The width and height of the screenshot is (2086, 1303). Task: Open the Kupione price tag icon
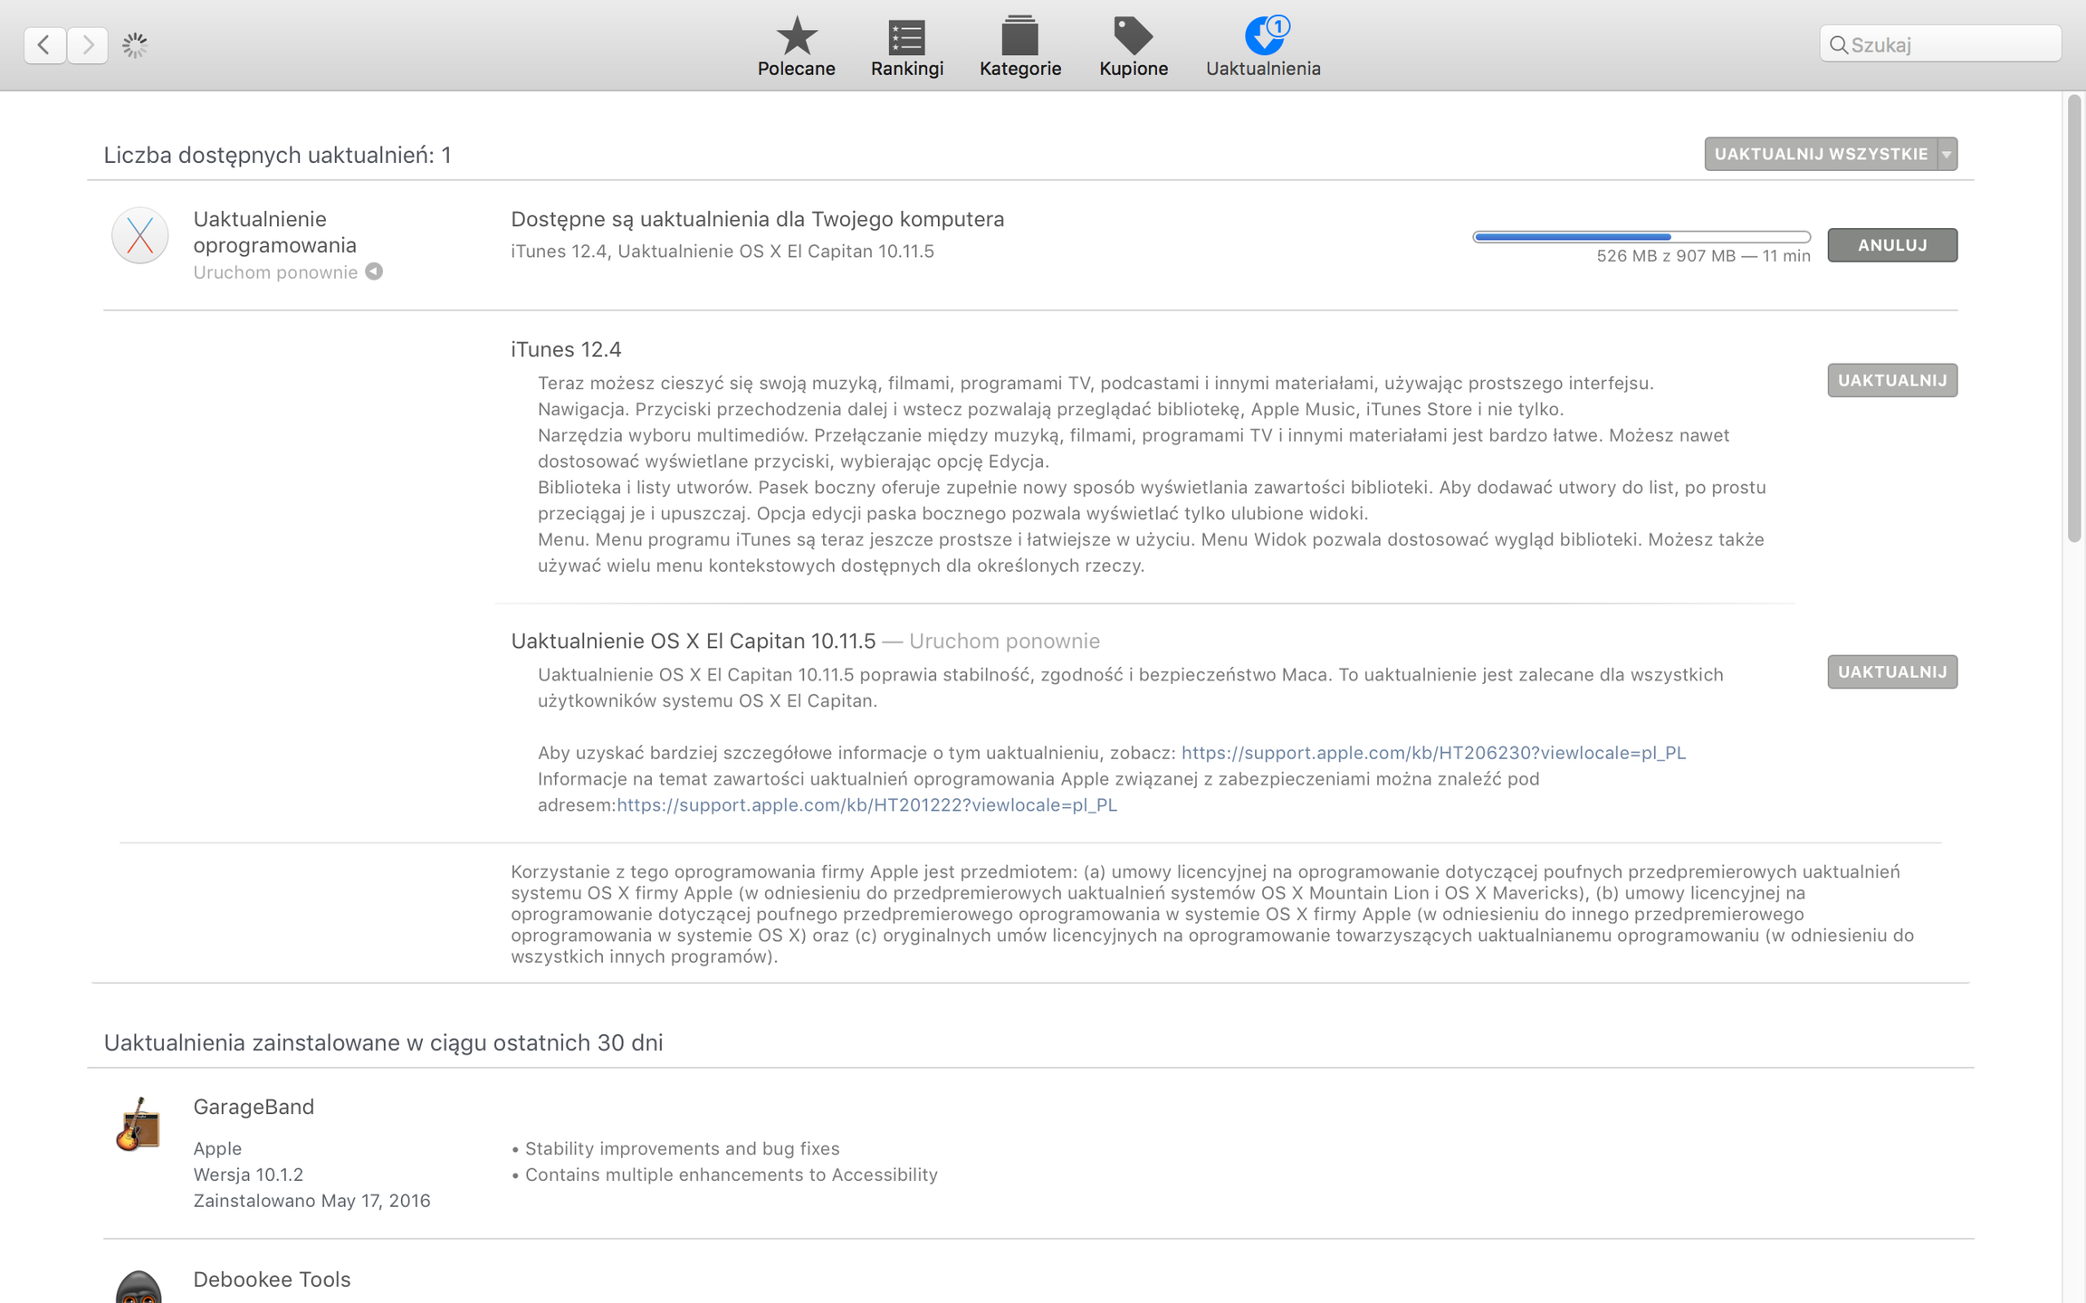[x=1133, y=36]
